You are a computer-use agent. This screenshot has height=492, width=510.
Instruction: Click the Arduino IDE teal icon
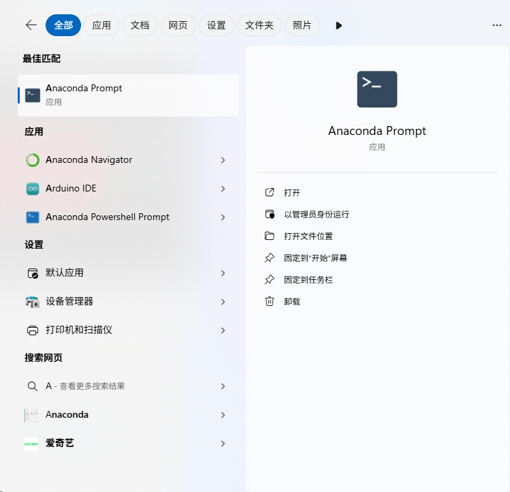pyautogui.click(x=33, y=189)
